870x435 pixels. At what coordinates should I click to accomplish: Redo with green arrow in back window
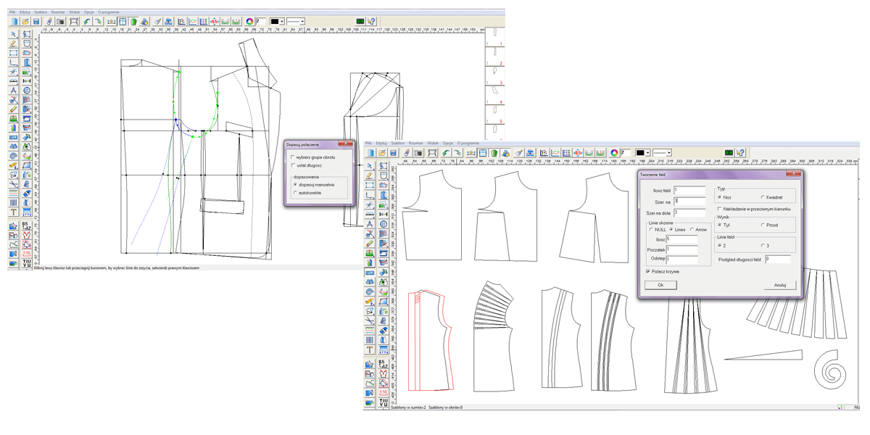tap(98, 22)
